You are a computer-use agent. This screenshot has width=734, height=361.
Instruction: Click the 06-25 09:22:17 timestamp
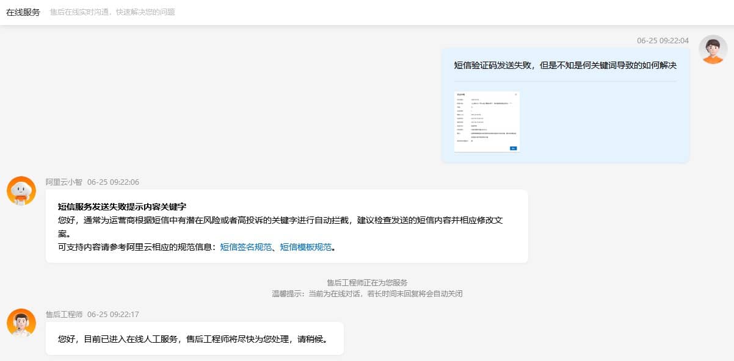pos(113,315)
